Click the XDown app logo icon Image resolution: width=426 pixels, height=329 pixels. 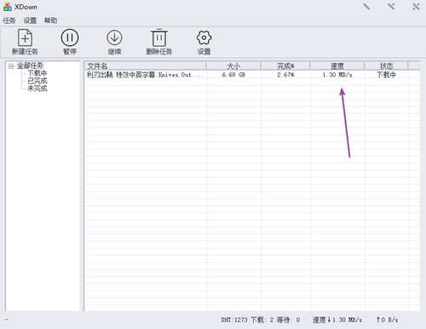click(x=7, y=7)
